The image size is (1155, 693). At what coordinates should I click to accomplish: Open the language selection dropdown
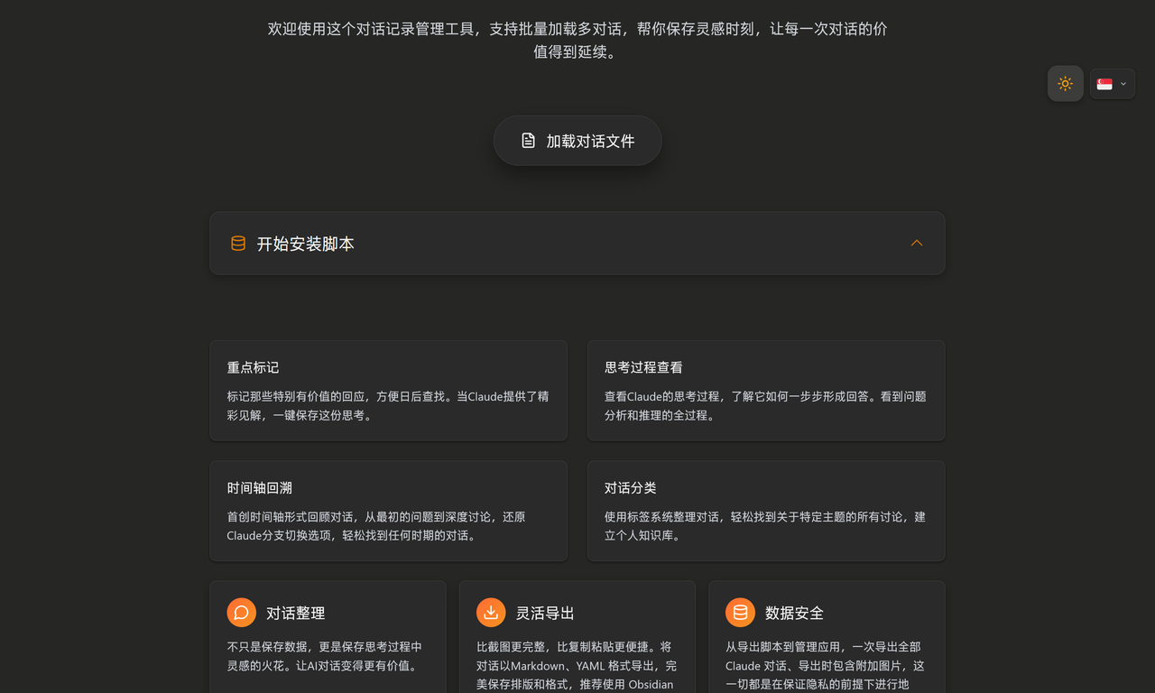1123,83
